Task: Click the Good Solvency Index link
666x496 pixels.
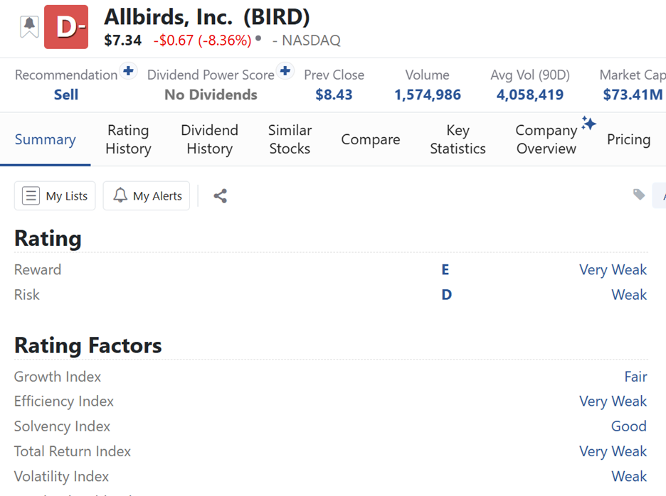Action: click(628, 426)
